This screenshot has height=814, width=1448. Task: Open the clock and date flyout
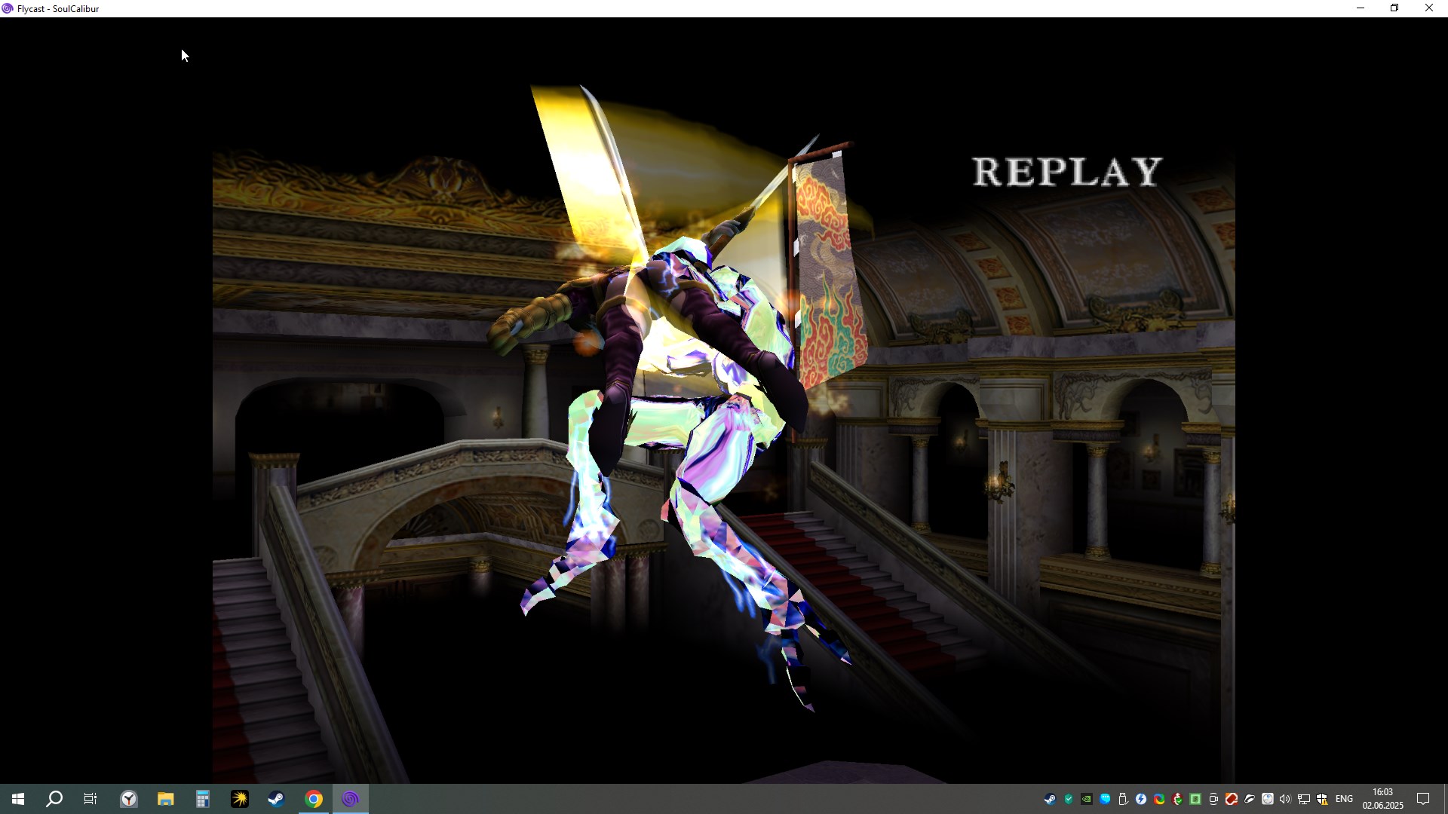coord(1382,799)
